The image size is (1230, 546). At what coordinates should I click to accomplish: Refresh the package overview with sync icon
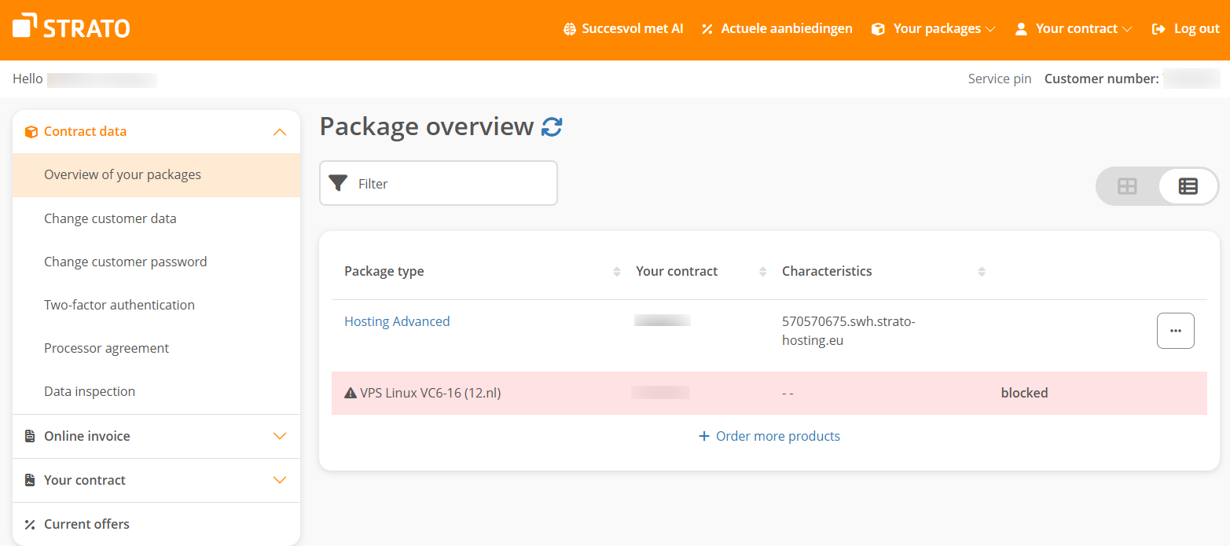553,126
